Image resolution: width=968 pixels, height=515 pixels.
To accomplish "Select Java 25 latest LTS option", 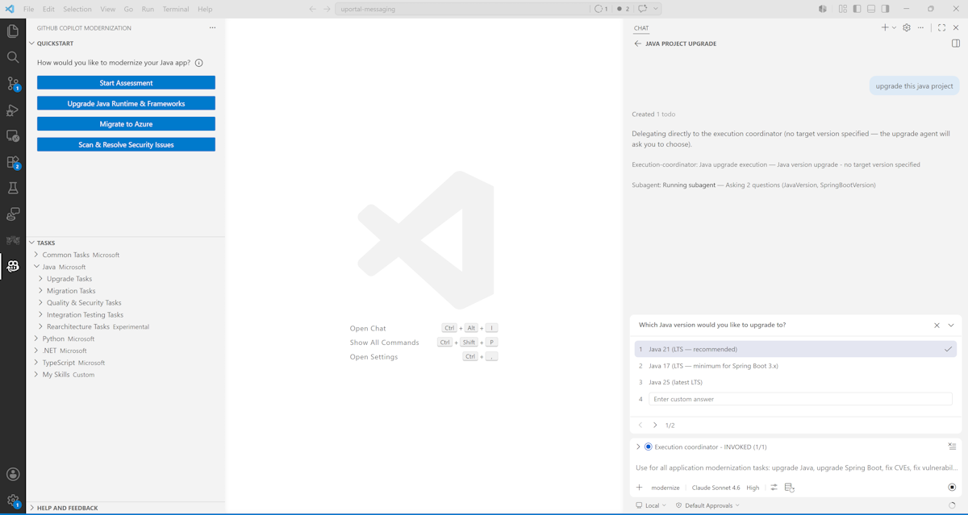I will point(795,382).
